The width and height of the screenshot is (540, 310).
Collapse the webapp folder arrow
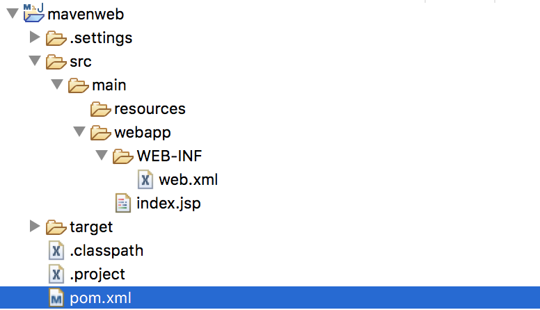point(79,132)
